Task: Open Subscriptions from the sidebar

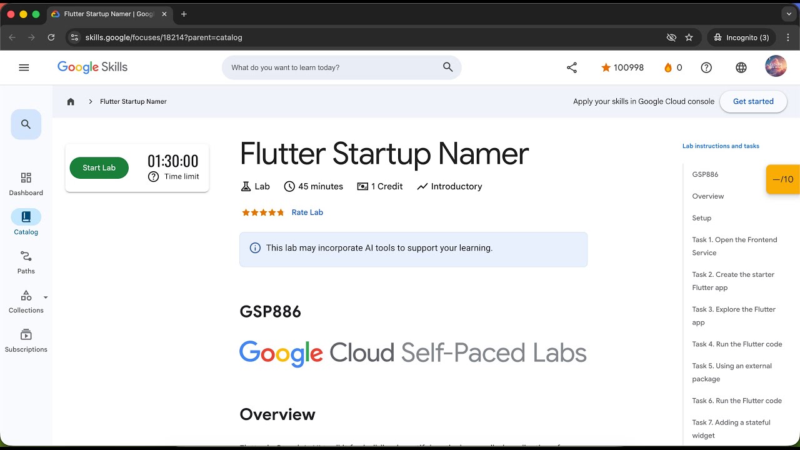Action: point(26,341)
